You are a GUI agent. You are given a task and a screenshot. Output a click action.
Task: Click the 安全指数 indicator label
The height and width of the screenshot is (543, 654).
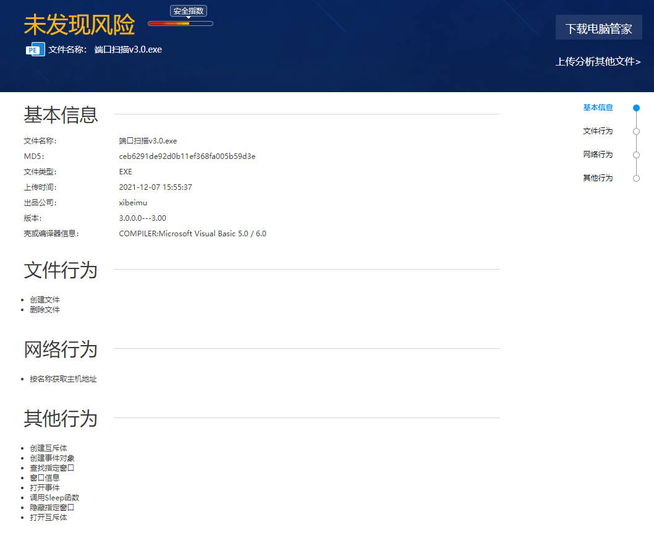click(x=189, y=11)
